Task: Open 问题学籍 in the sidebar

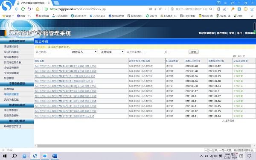Action: (9, 89)
